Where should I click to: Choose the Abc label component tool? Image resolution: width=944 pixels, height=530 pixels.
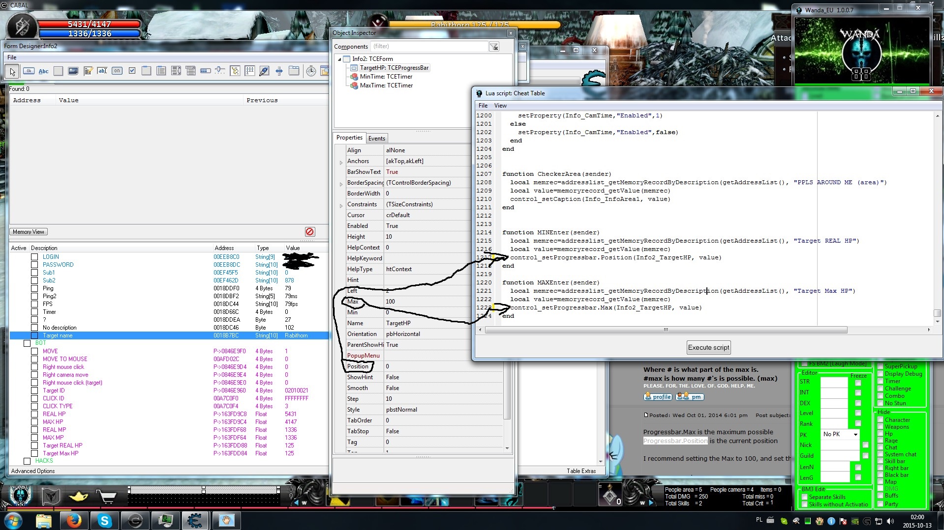(43, 71)
